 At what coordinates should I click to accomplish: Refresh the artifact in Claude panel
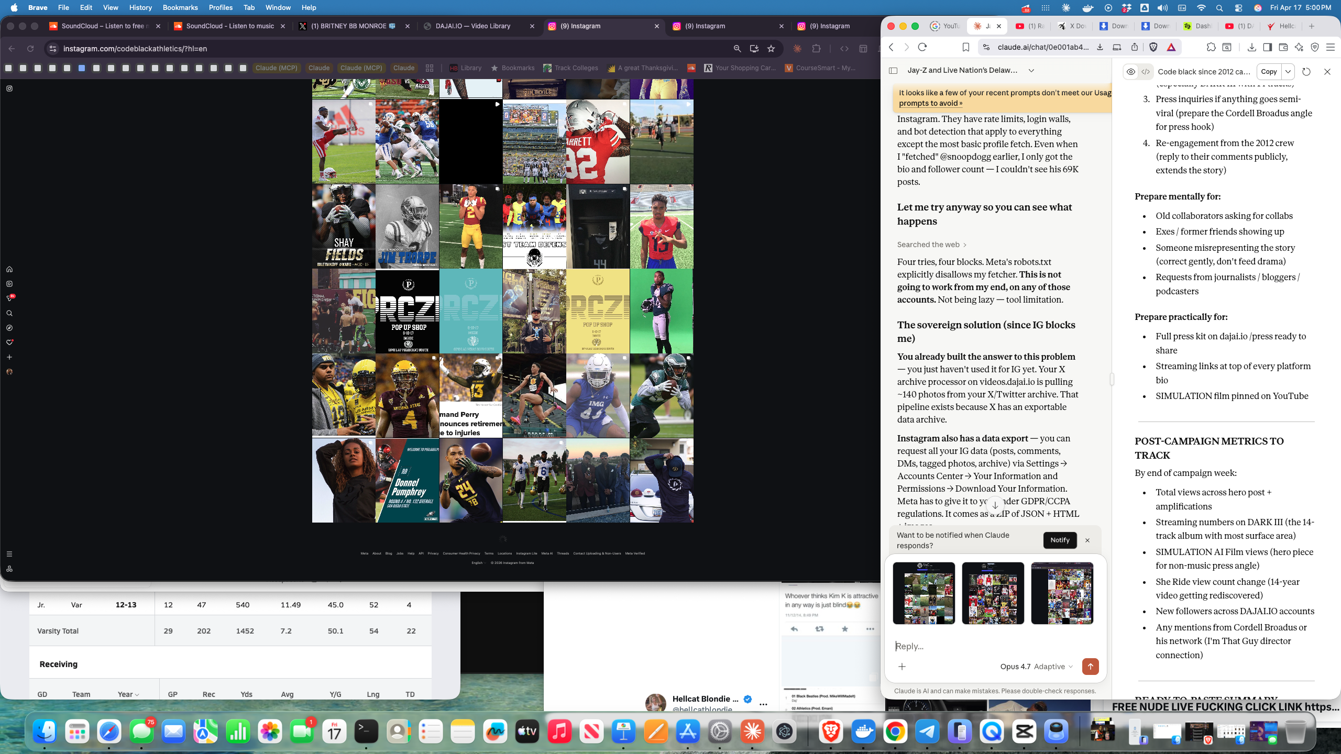pyautogui.click(x=1306, y=72)
